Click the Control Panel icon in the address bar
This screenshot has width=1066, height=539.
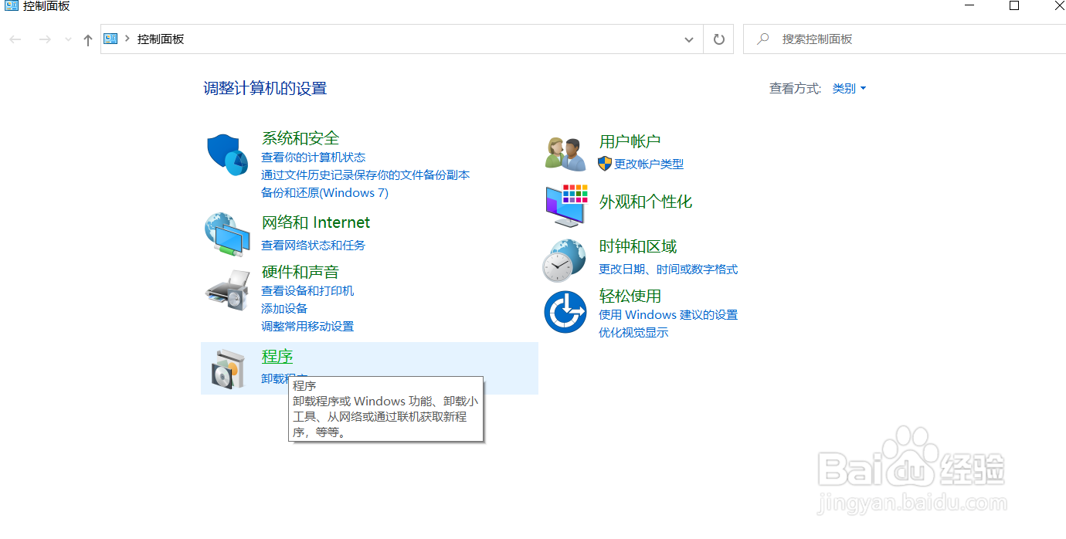[x=110, y=39]
